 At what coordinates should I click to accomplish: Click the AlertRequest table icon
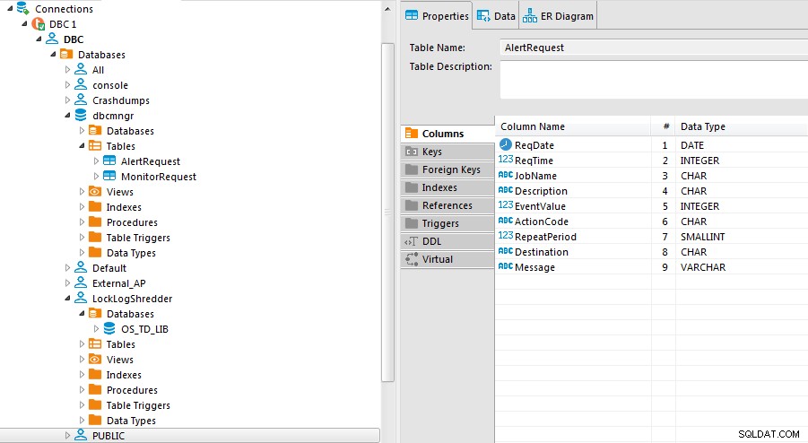click(109, 161)
